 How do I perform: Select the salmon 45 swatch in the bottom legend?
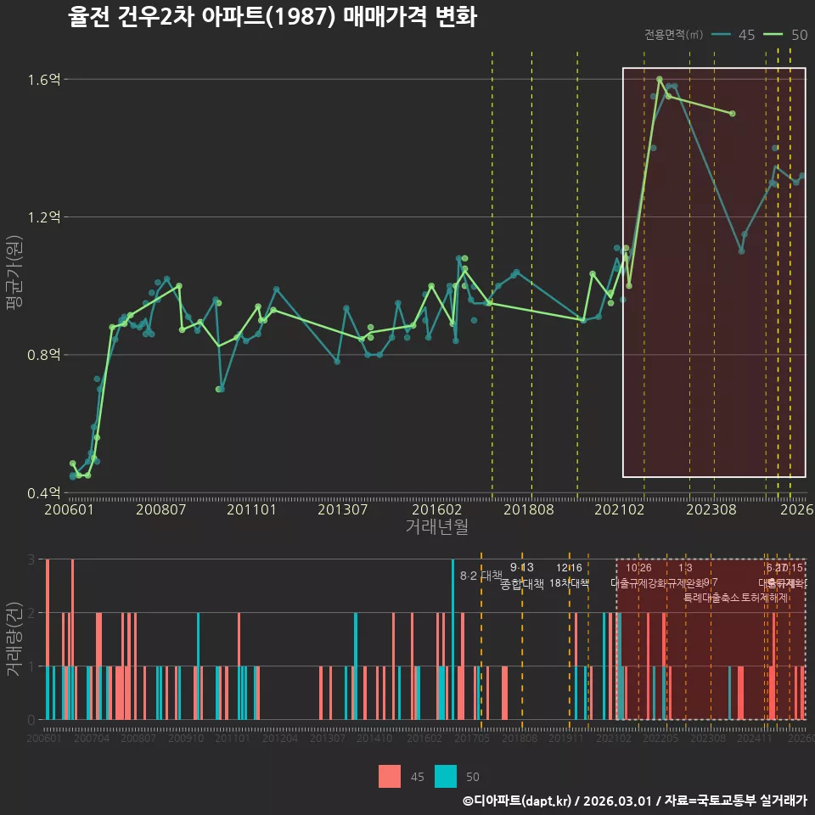(390, 776)
